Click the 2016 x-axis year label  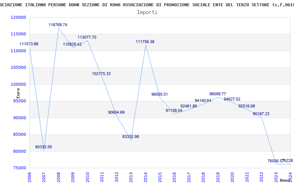174,177
